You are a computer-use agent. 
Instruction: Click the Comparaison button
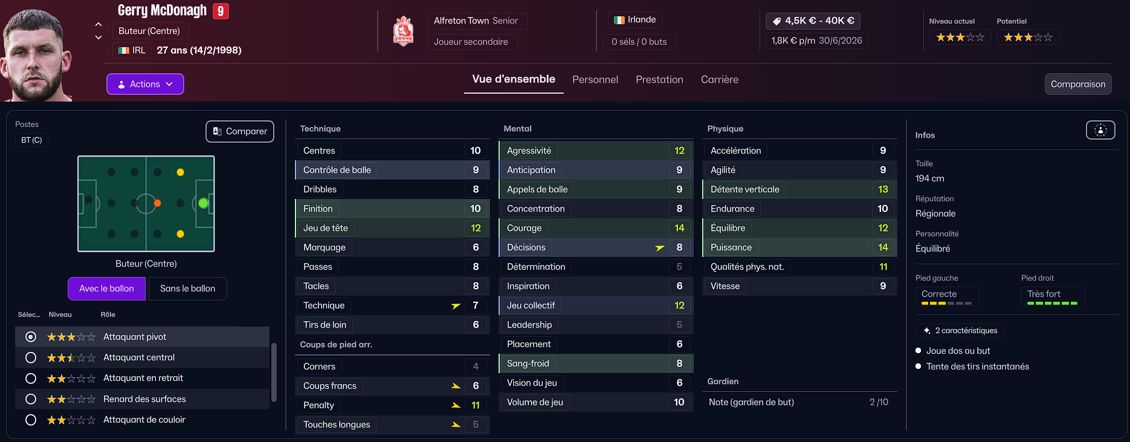click(x=1077, y=84)
